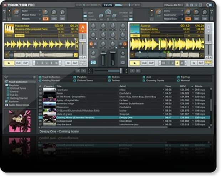Play Deck B with its play button
This screenshot has width=221, height=177.
[x=135, y=63]
